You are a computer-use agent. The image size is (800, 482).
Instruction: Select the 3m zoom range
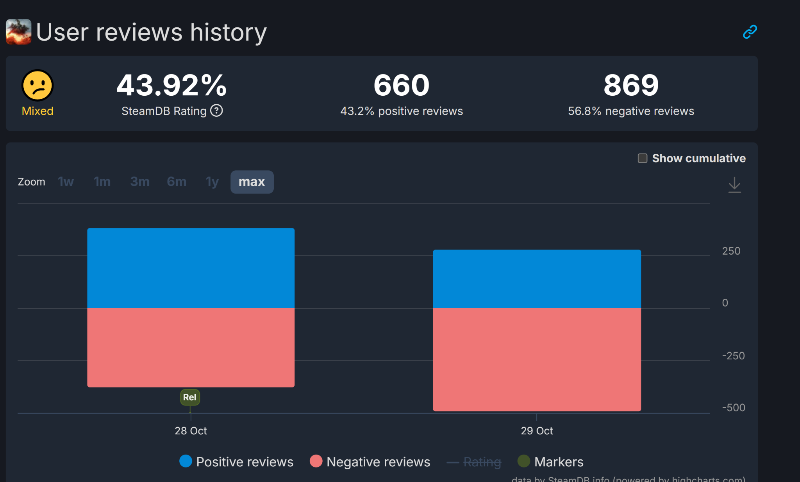point(139,182)
